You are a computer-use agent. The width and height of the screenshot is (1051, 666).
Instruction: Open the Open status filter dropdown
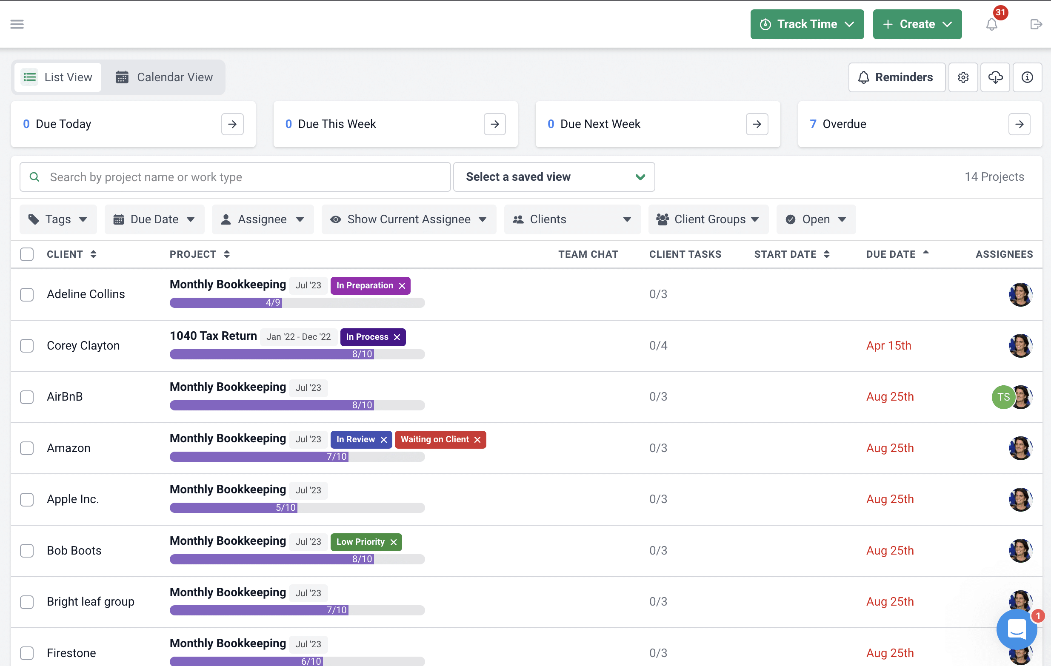pos(816,219)
